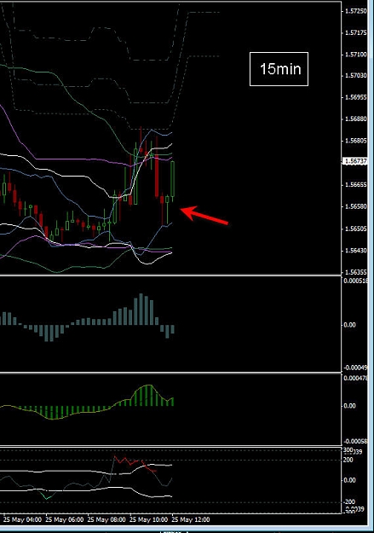Click the 200 level on the bottom oscillator scale
This screenshot has height=533, width=374.
[x=348, y=460]
